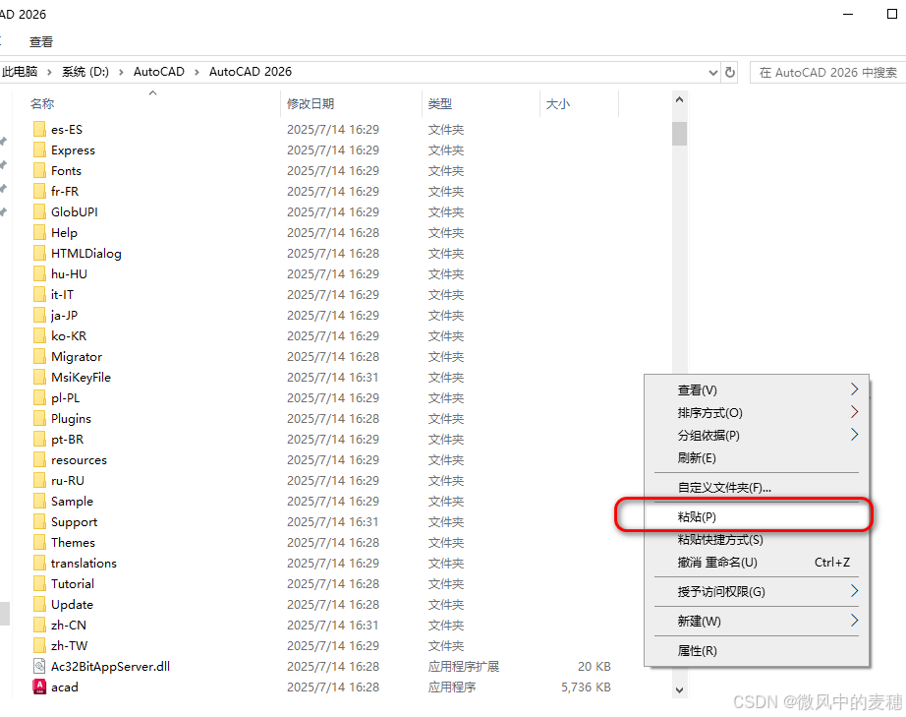Select the pl-PL folder icon
The height and width of the screenshot is (717, 906).
[x=39, y=397]
